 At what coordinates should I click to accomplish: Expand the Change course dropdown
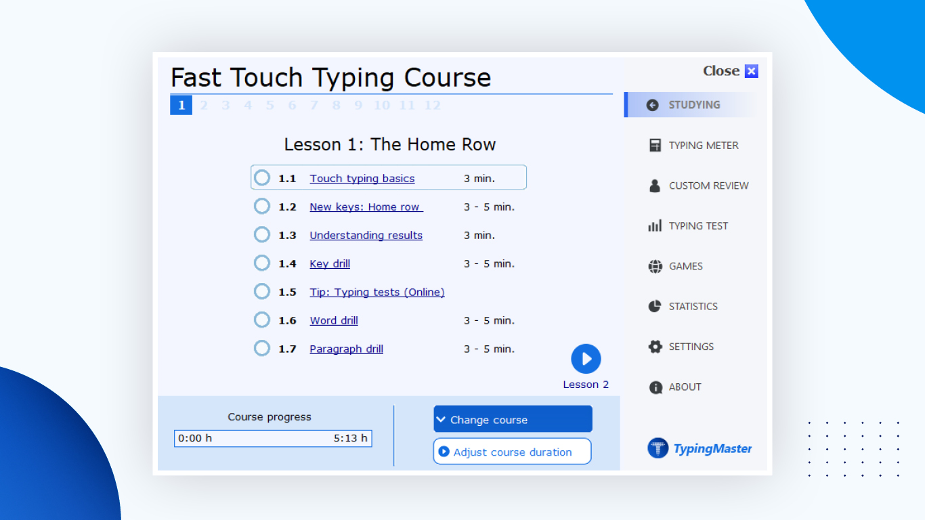[x=513, y=419]
